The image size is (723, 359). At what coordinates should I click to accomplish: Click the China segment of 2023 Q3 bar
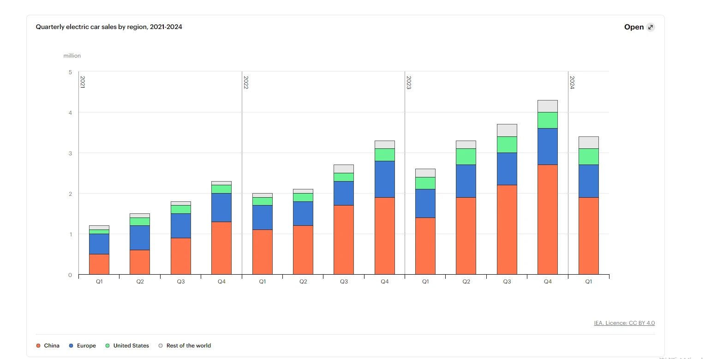click(x=507, y=230)
